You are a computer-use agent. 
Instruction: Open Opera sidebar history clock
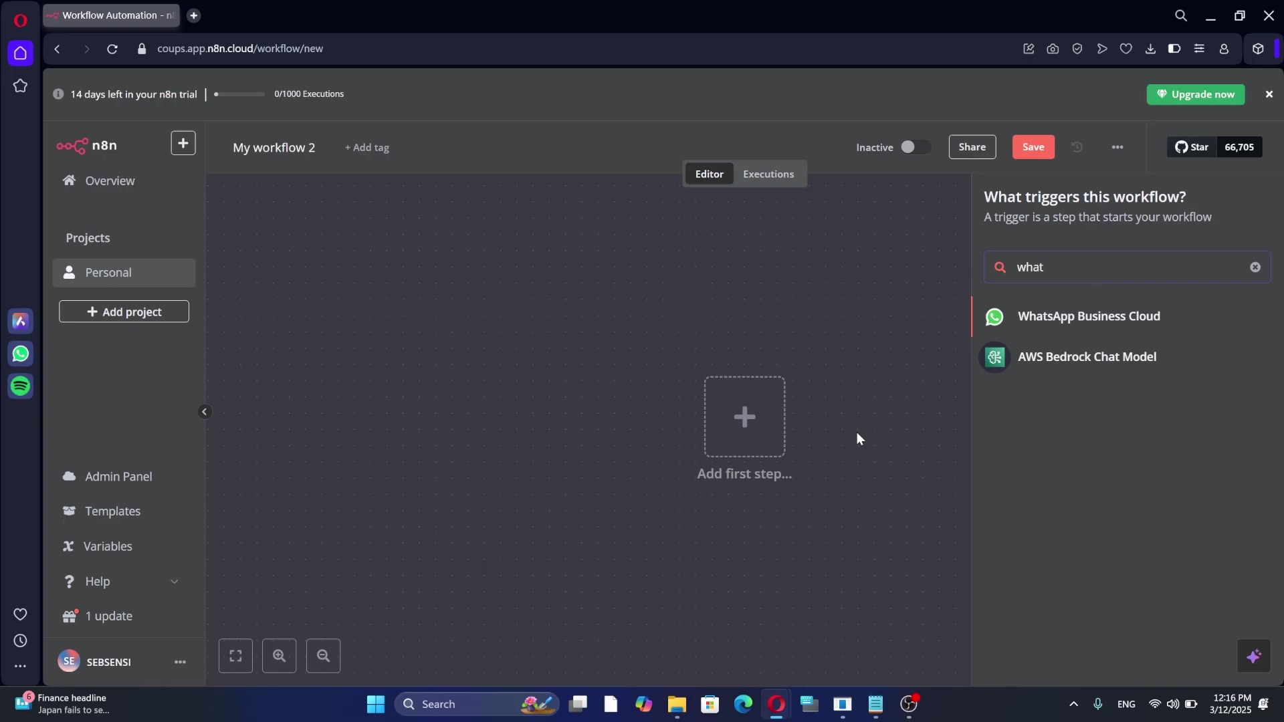pyautogui.click(x=21, y=641)
